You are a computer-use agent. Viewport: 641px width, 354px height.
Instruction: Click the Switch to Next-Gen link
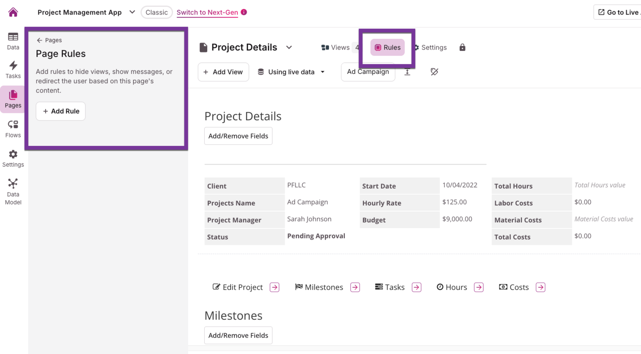point(207,12)
